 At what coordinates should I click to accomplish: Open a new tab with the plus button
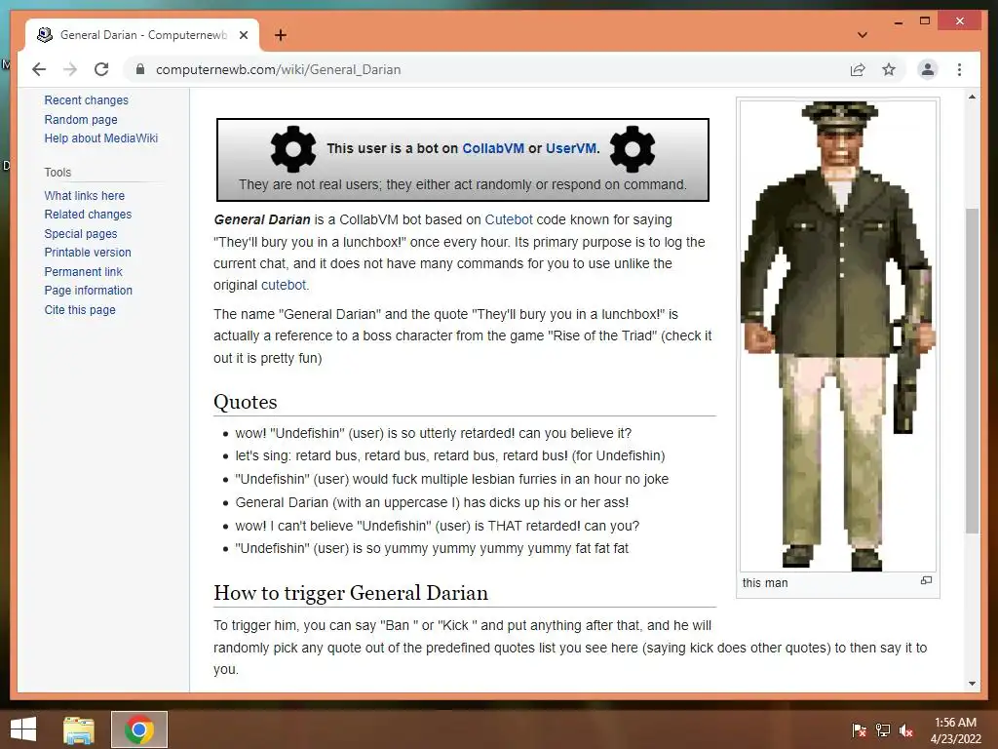[x=280, y=35]
